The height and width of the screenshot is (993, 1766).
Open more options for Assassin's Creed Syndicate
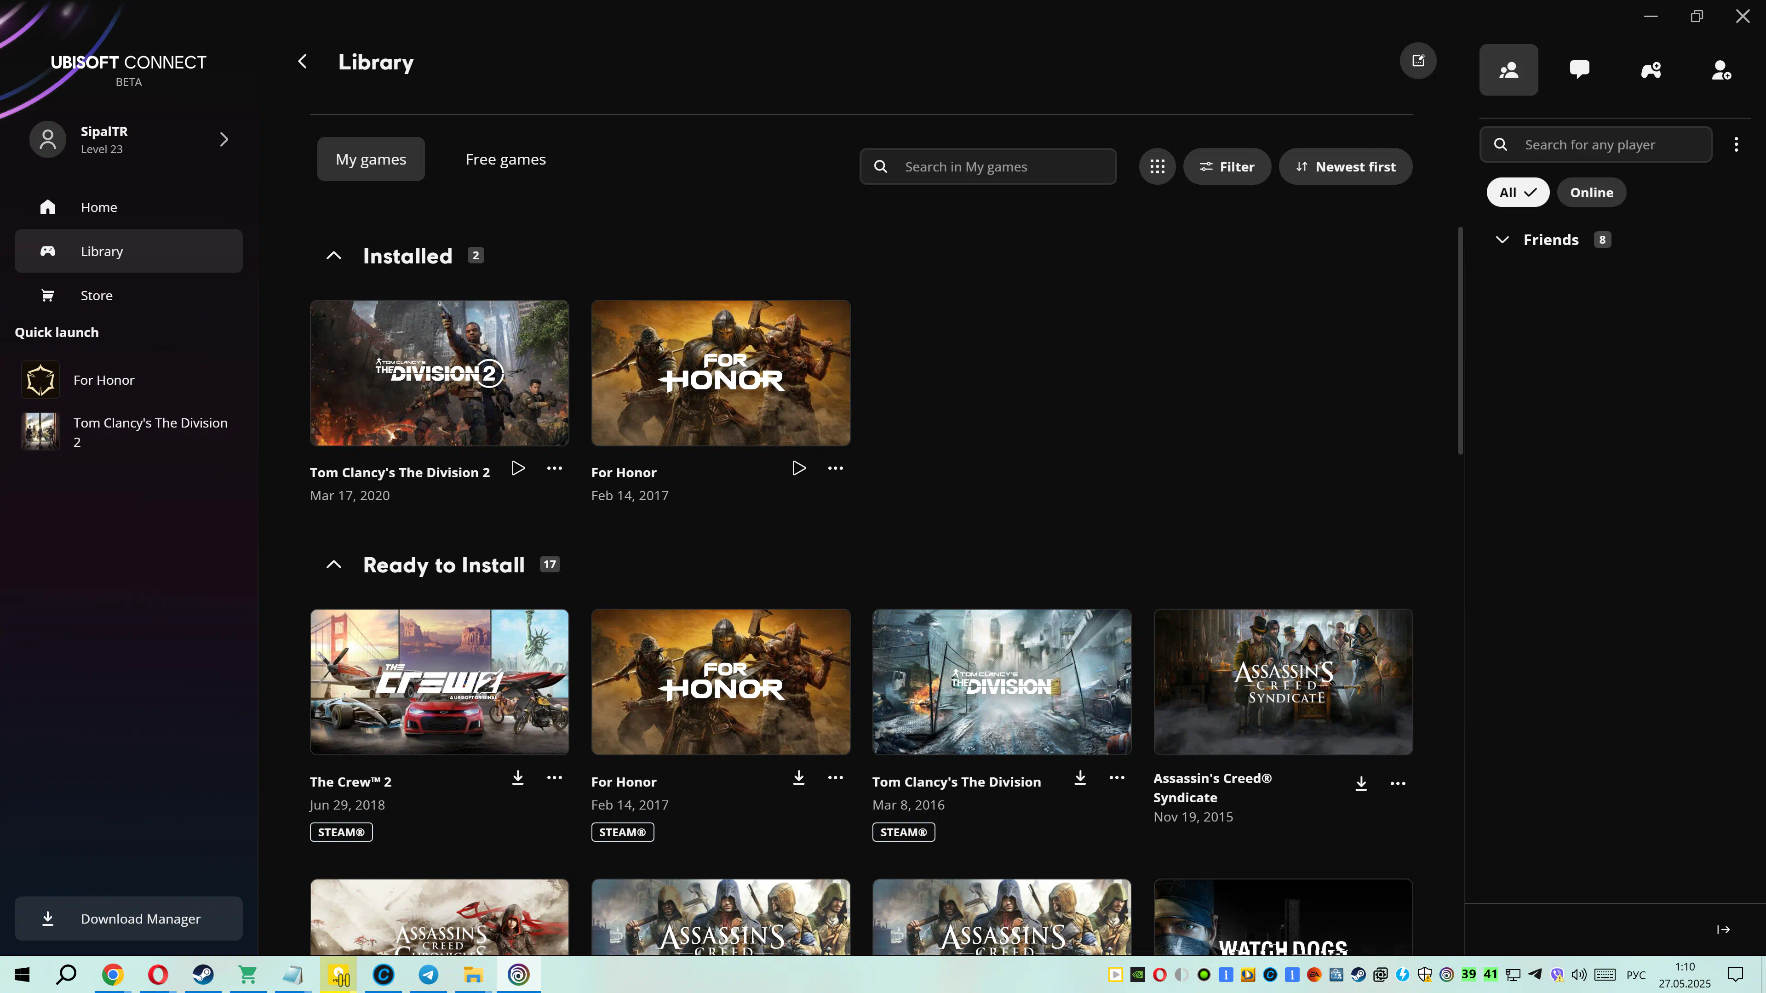point(1398,783)
